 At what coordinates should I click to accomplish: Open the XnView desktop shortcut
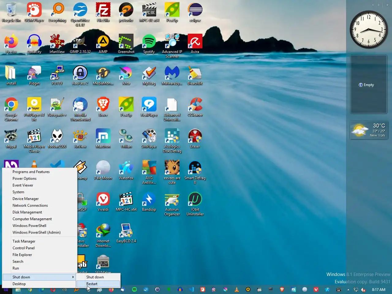coord(80,138)
